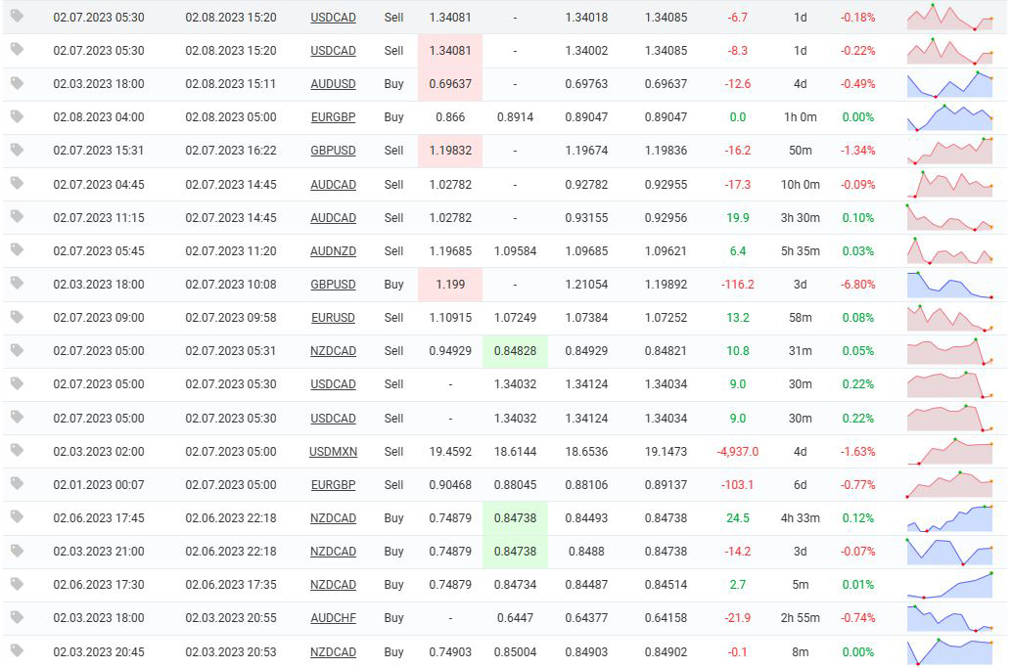View the sparkline chart for the AUDCHF trade
Image resolution: width=1012 pixels, height=668 pixels.
click(949, 618)
